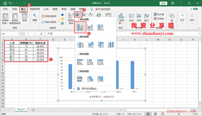The height and width of the screenshot is (116, 202).
Task: Insert a 盈亏 win/loss sparkline
Action: 147,18
